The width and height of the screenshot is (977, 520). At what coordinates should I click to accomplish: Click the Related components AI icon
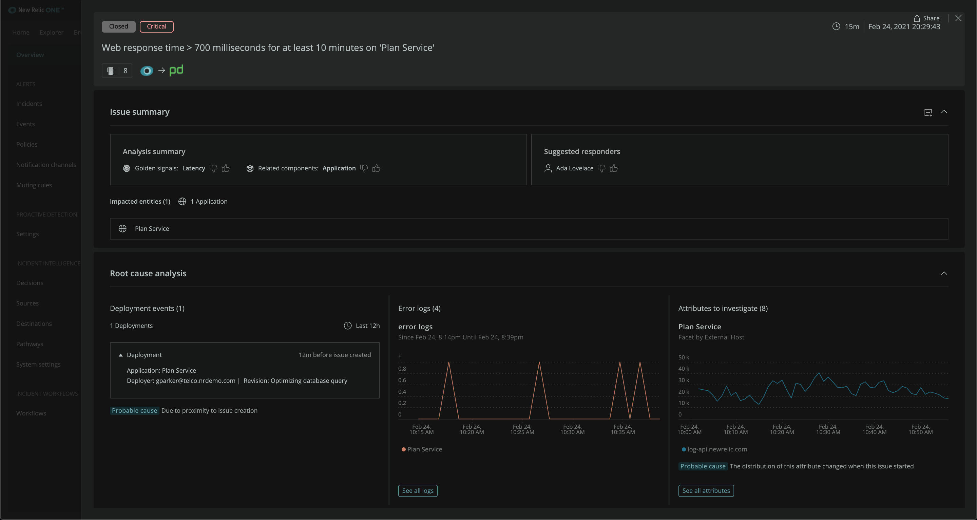click(x=250, y=169)
